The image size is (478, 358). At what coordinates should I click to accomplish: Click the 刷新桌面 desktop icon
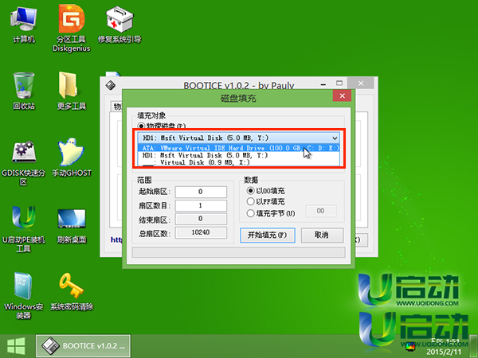click(x=72, y=226)
